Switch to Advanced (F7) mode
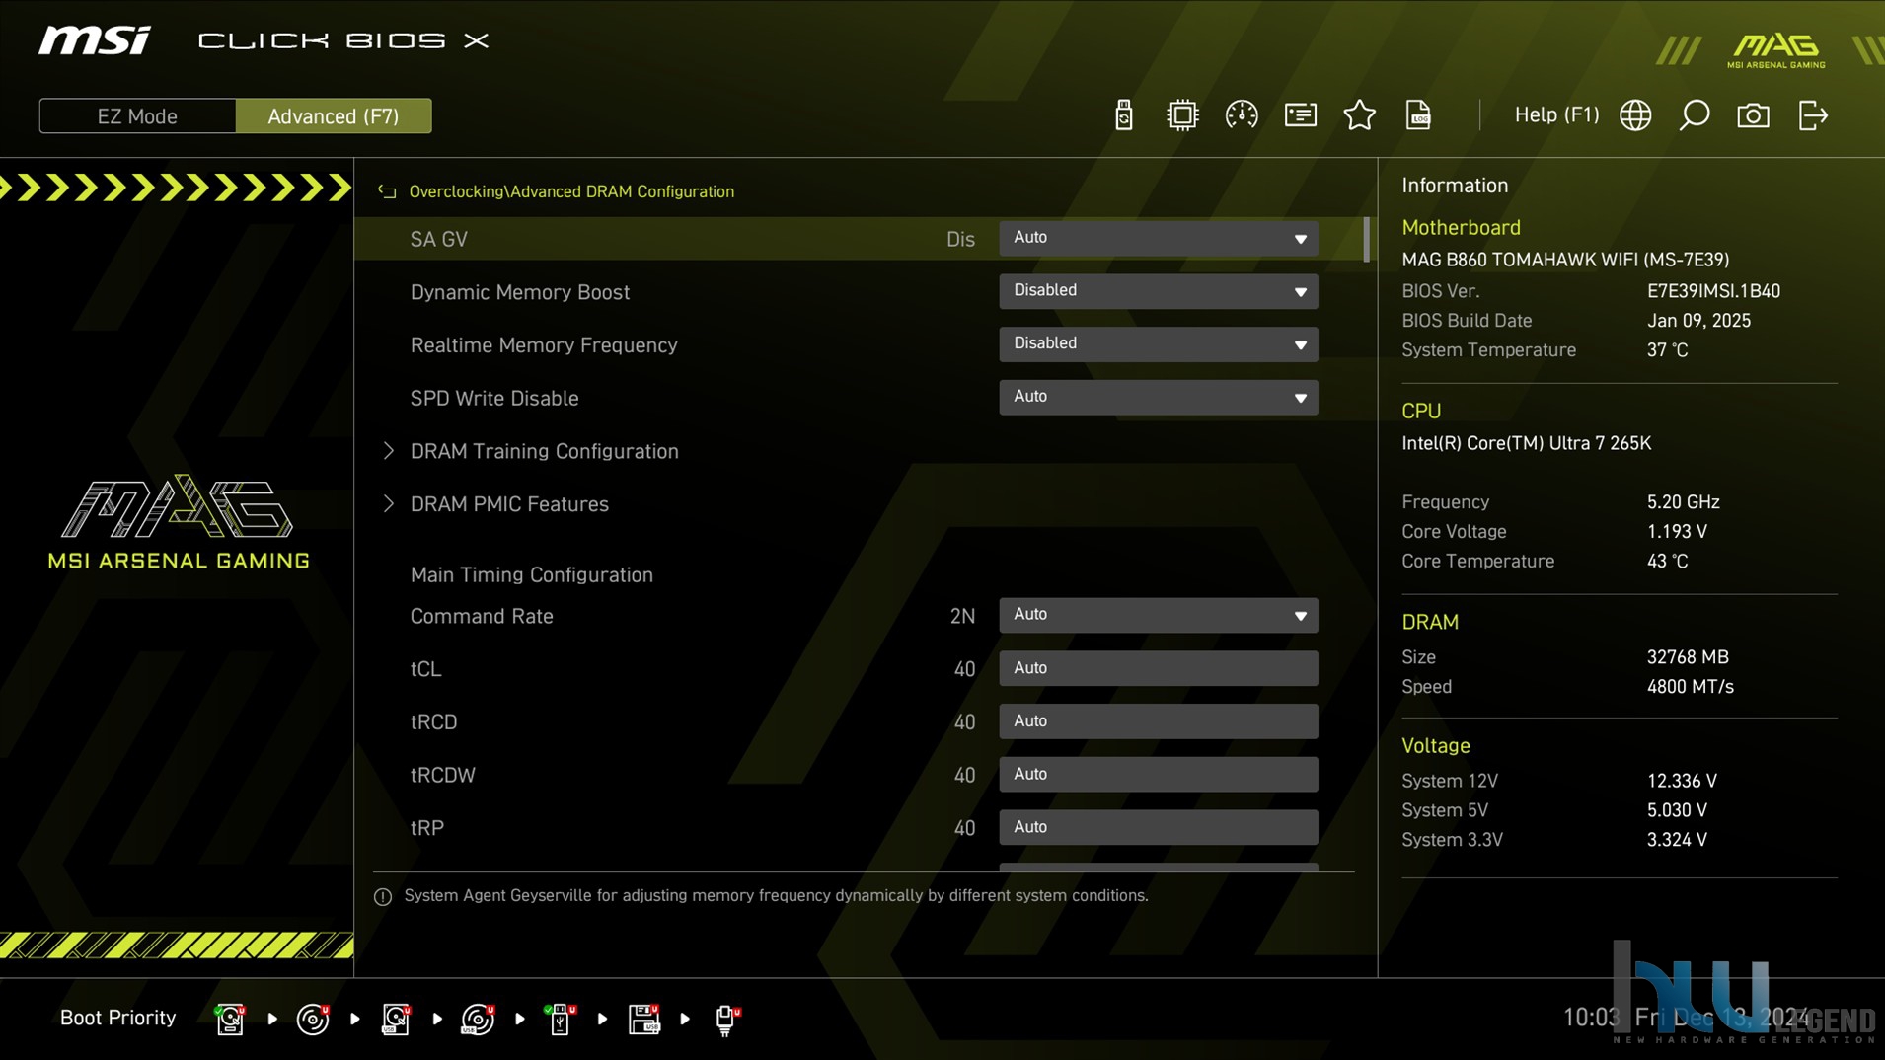 pos(334,115)
